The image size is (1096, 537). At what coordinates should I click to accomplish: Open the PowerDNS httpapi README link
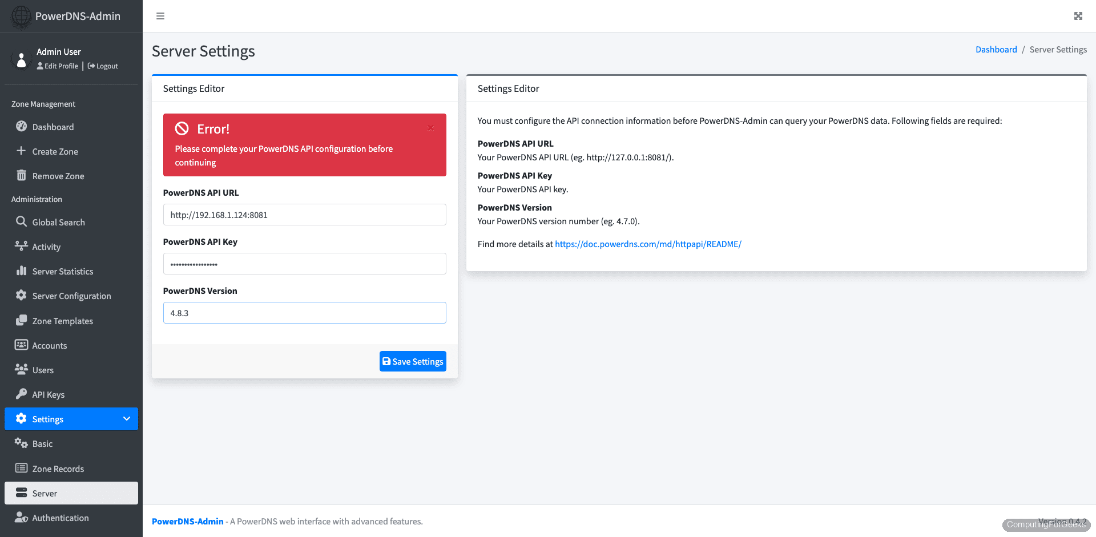[648, 244]
